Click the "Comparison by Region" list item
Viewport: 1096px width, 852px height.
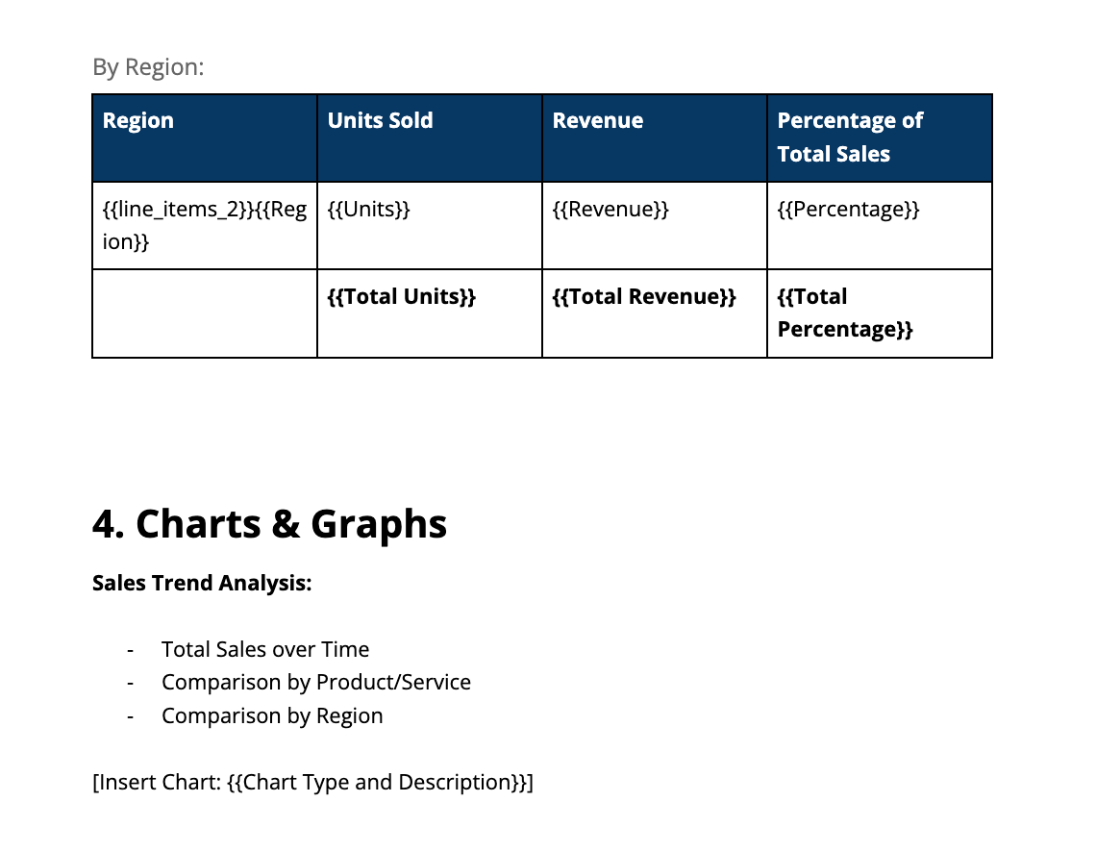pyautogui.click(x=272, y=715)
